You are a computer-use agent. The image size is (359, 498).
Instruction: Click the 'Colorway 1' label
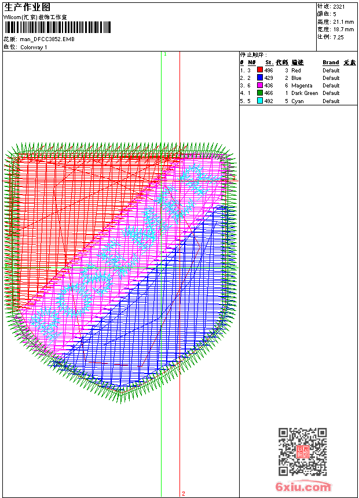click(x=34, y=47)
